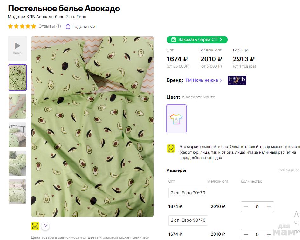Click the Share icon near the reviews
300x240 pixels.
[x=68, y=26]
